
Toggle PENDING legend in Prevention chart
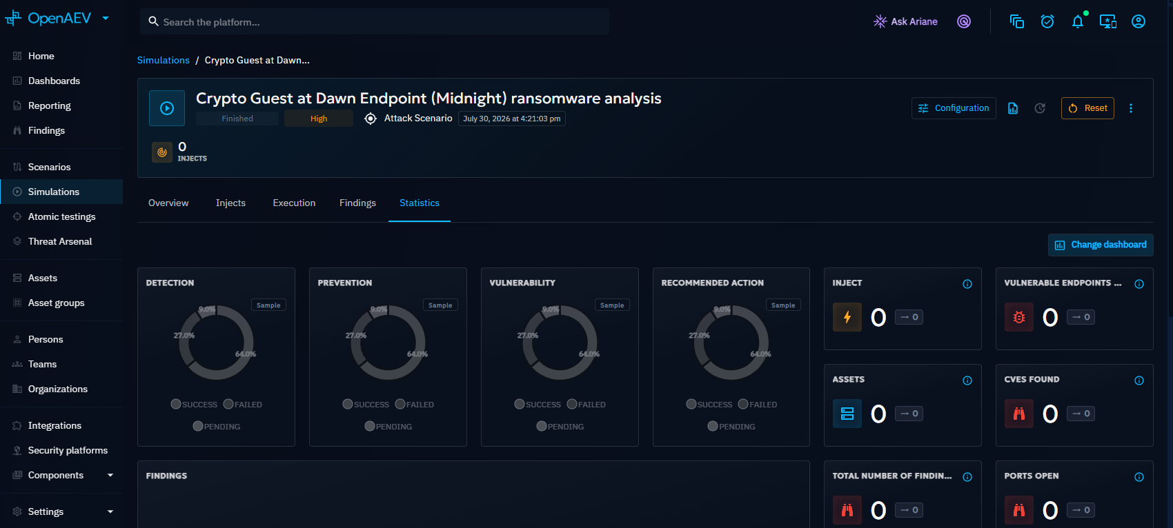[x=388, y=427]
